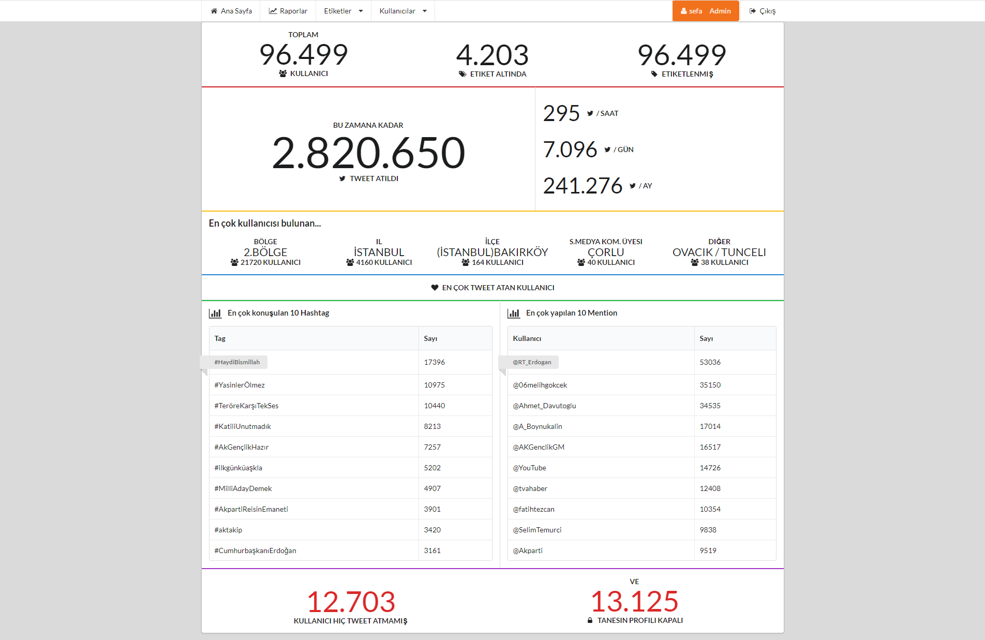Click users icon beside 164 KULLANICI
Screen dimensions: 985x640
(x=466, y=262)
